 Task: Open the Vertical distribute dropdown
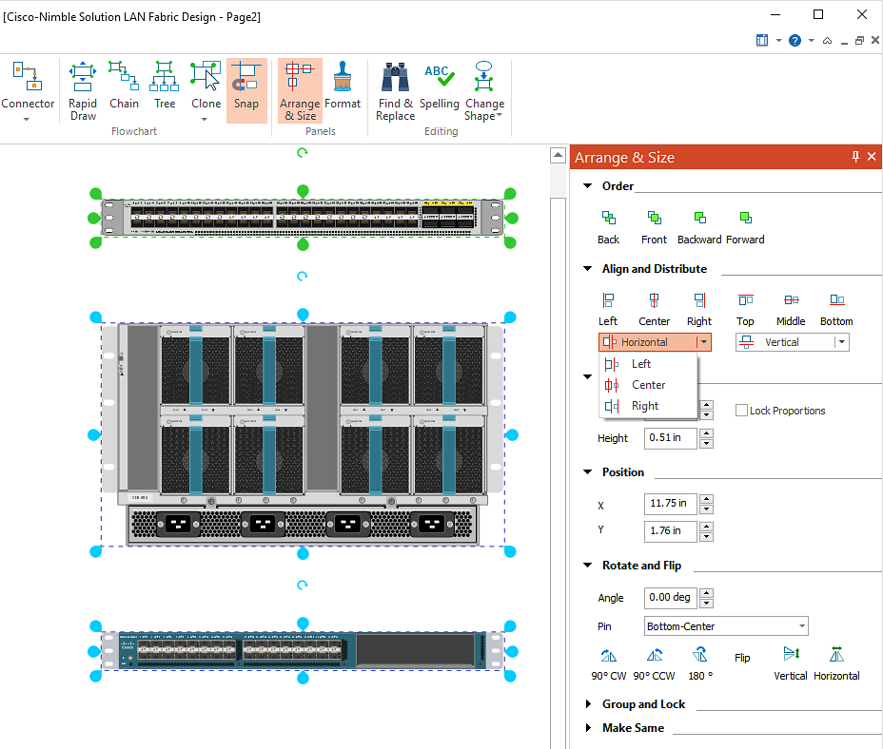pos(841,342)
